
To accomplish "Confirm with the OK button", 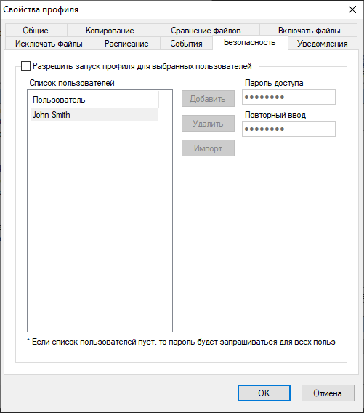I will click(x=264, y=393).
